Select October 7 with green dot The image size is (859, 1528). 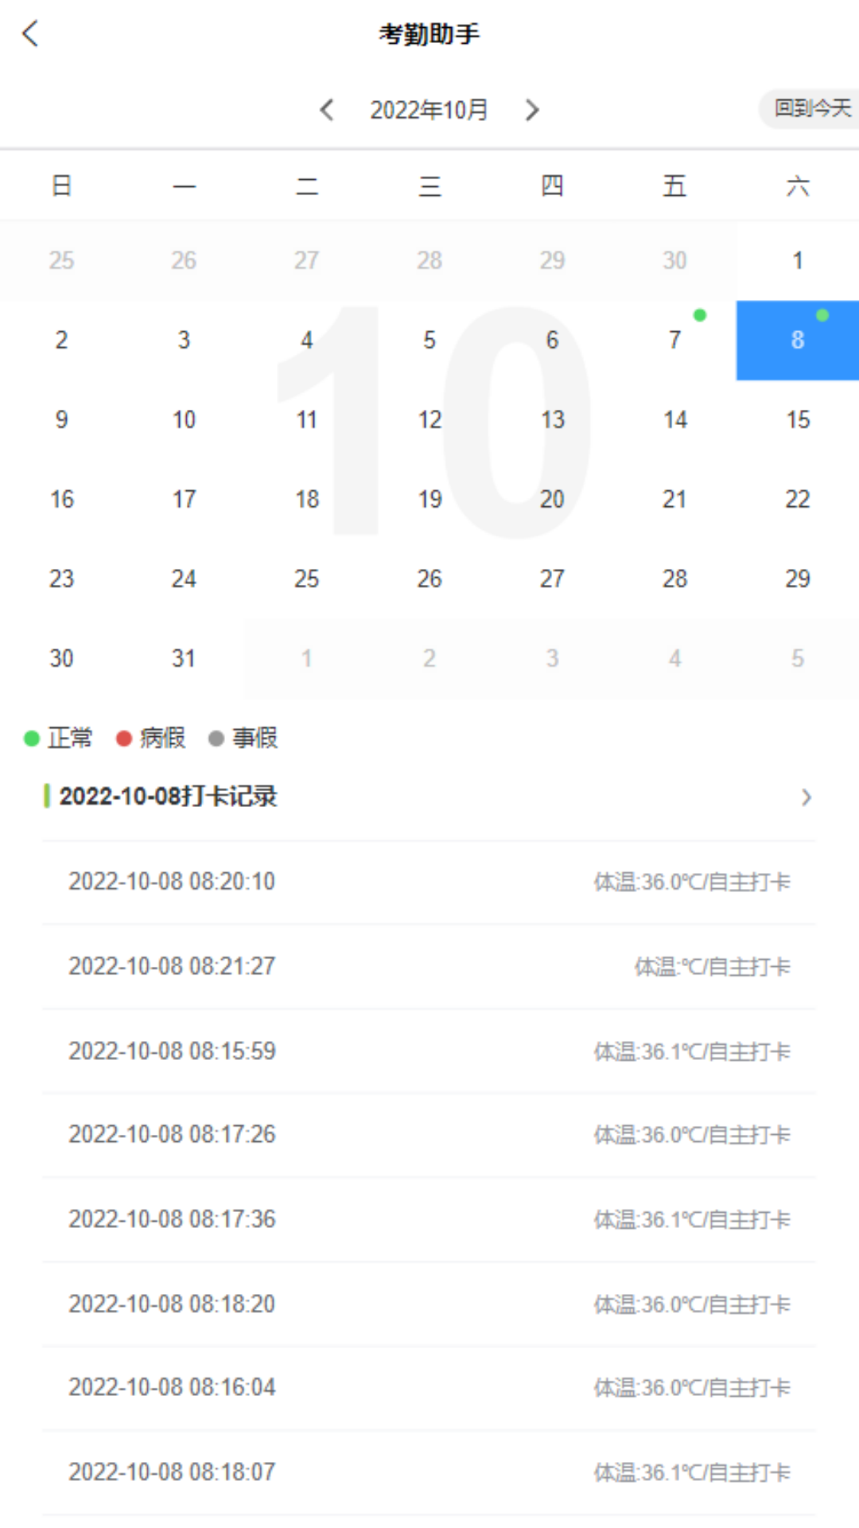coord(674,340)
